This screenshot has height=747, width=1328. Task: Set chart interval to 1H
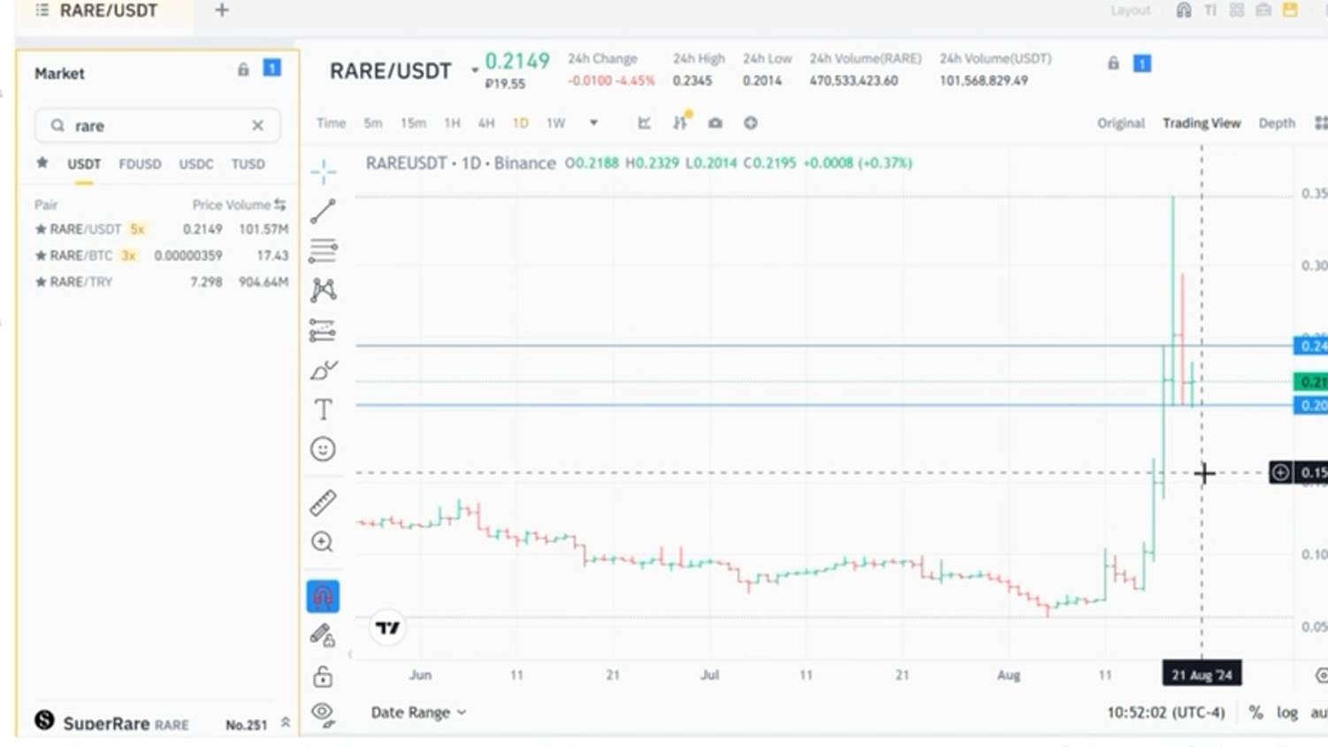[452, 123]
